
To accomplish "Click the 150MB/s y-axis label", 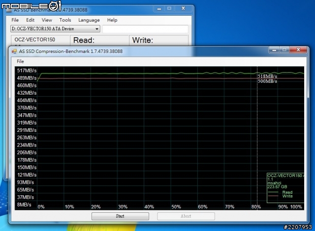I will [27, 167].
